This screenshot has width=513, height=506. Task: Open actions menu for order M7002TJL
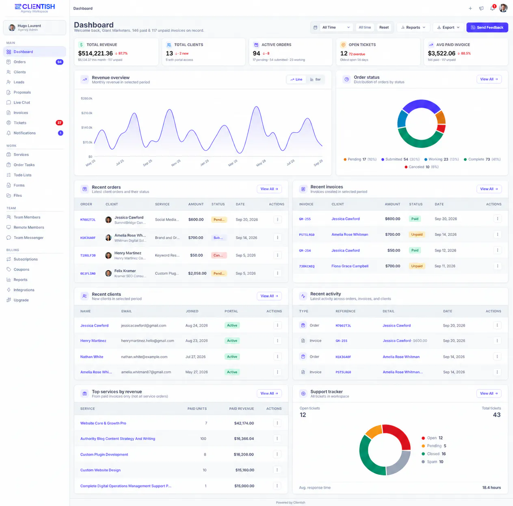pos(278,219)
